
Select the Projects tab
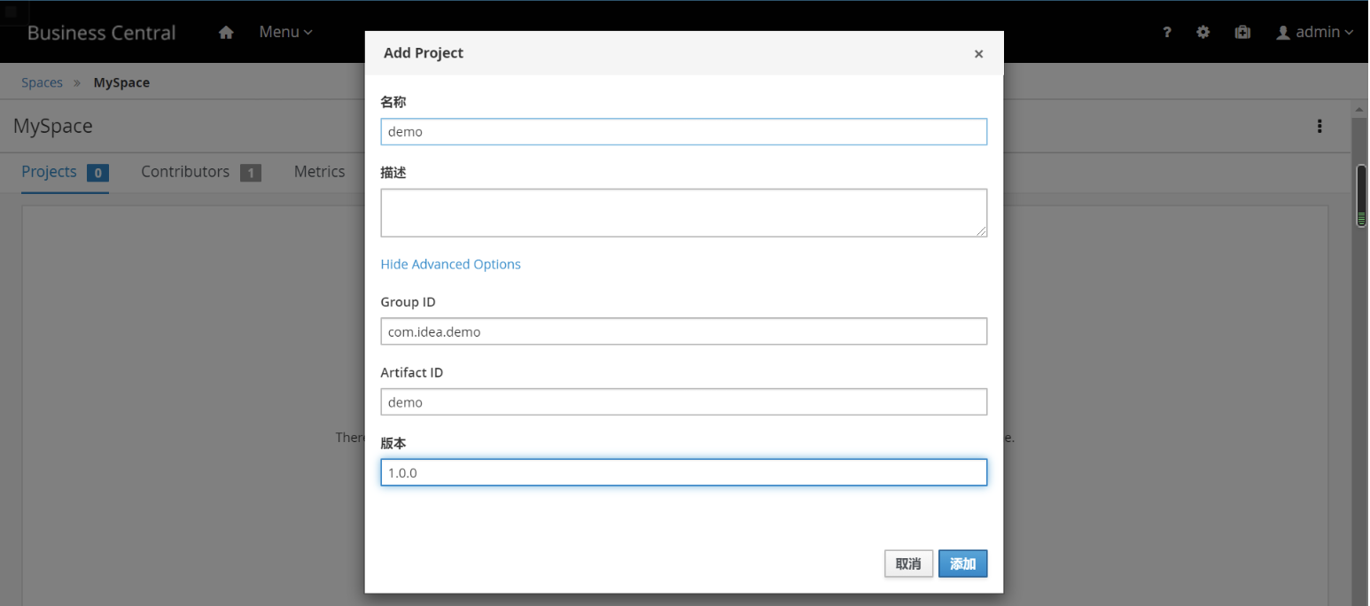click(x=50, y=172)
